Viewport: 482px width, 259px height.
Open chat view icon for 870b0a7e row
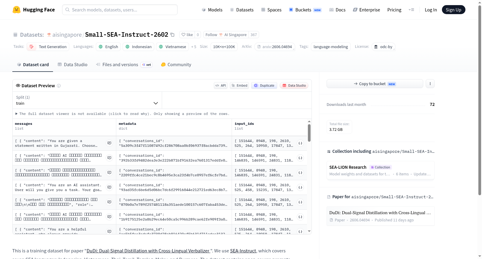tap(109, 202)
